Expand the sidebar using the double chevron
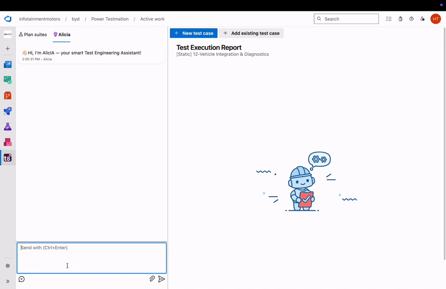This screenshot has height=289, width=446. click(7, 281)
